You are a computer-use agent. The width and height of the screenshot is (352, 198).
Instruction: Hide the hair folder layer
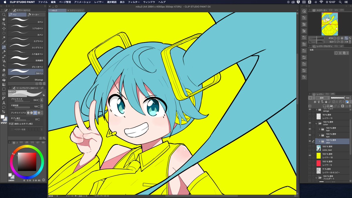click(310, 129)
